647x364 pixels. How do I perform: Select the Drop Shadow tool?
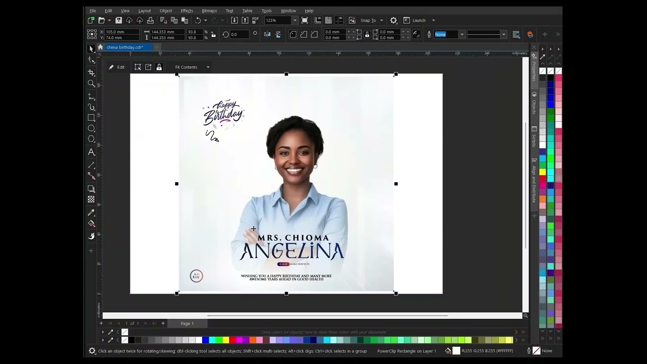tap(91, 189)
